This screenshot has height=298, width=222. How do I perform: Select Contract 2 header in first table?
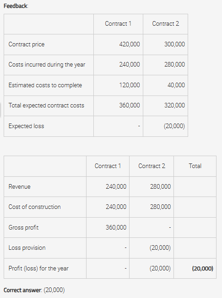point(165,23)
